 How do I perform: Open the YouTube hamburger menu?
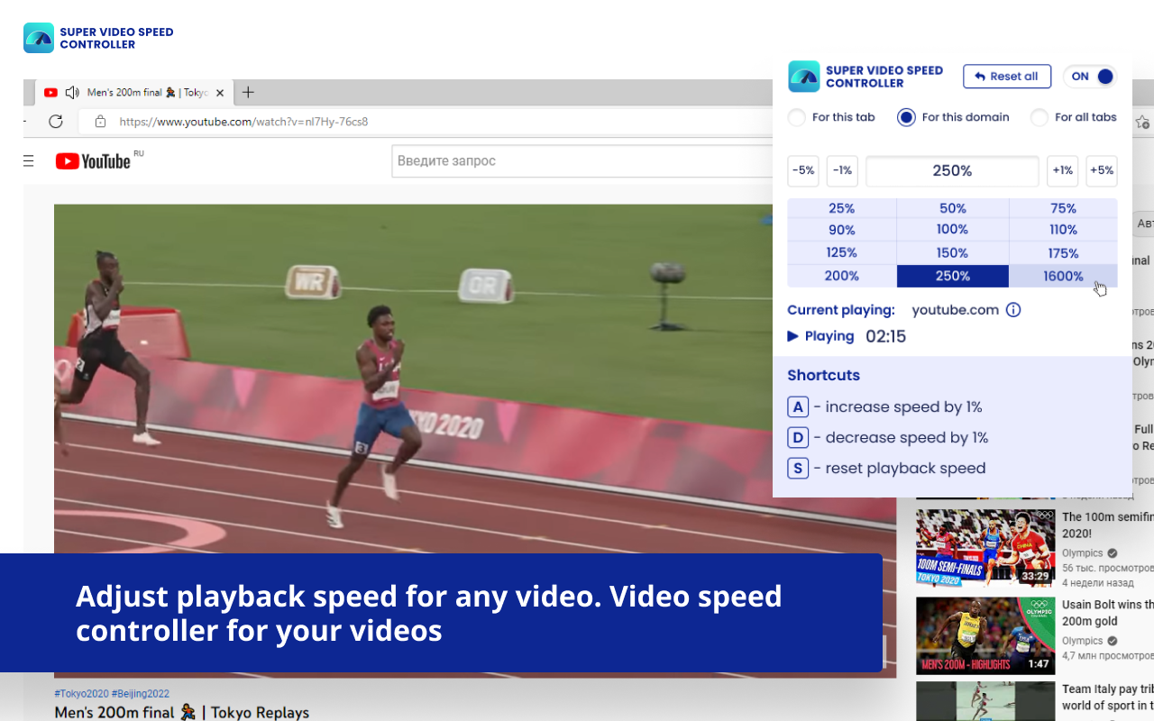(x=28, y=160)
